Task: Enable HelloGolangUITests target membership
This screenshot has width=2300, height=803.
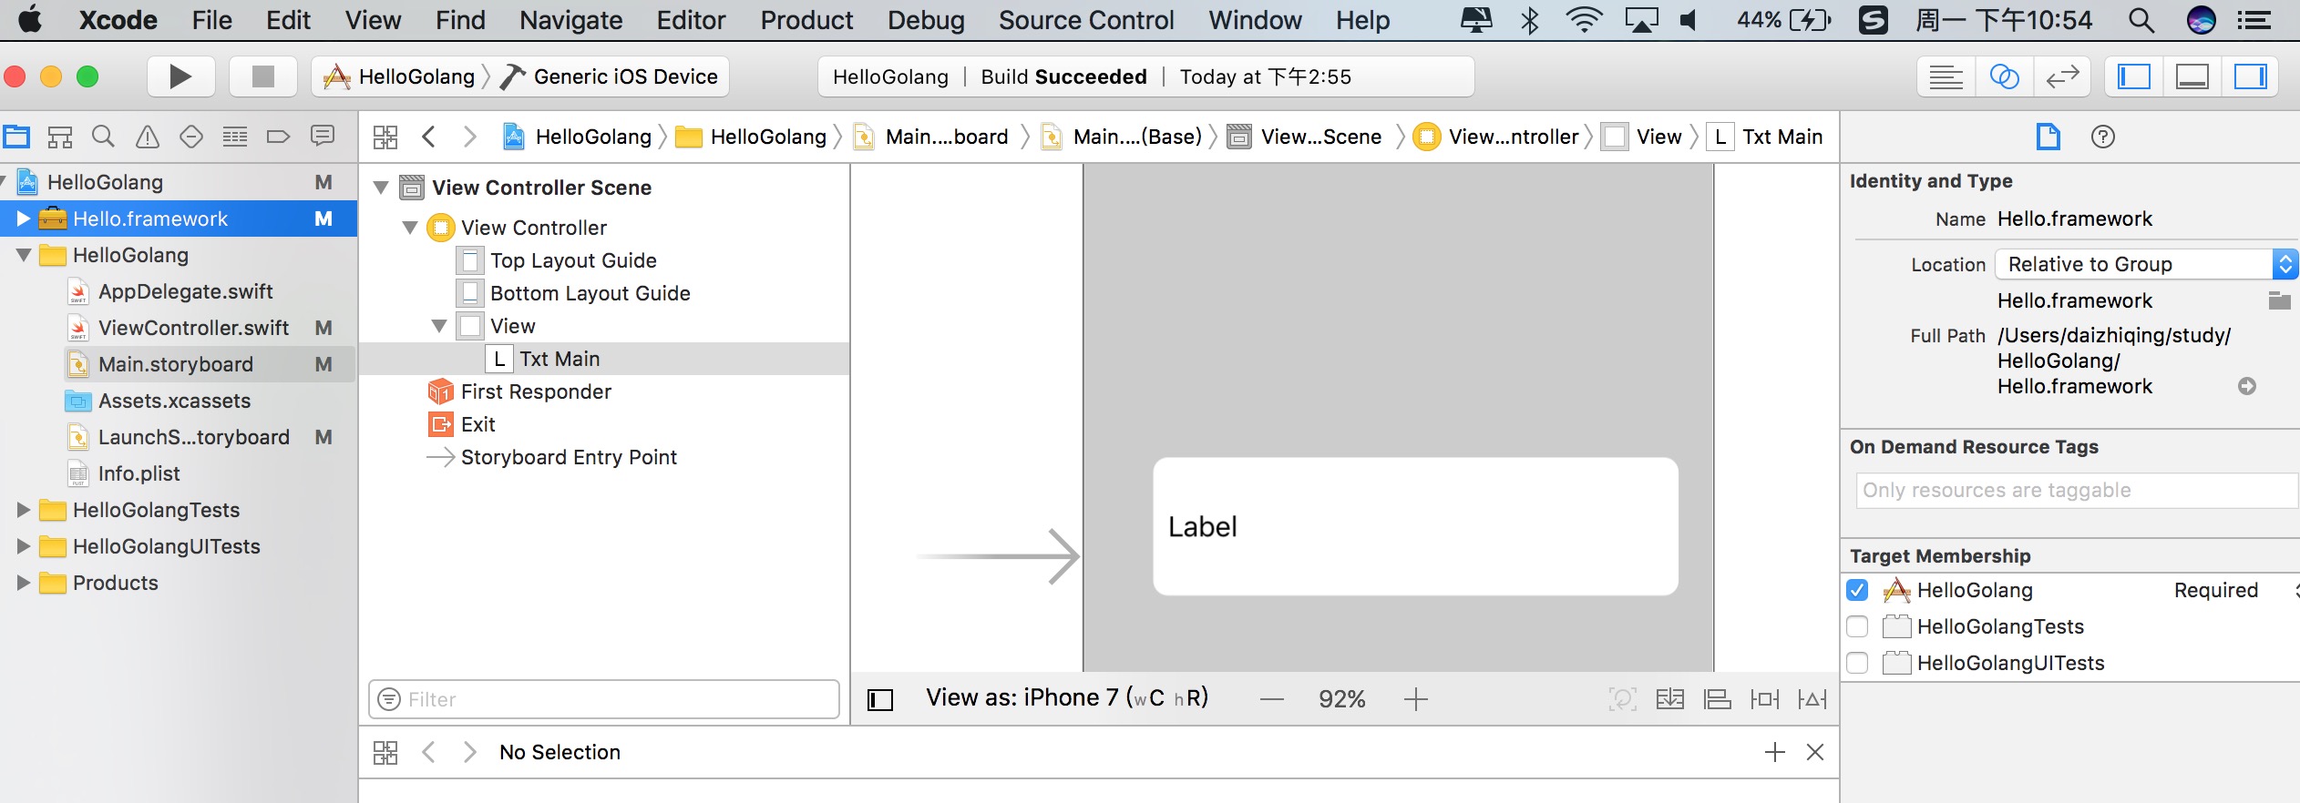Action: [1857, 663]
